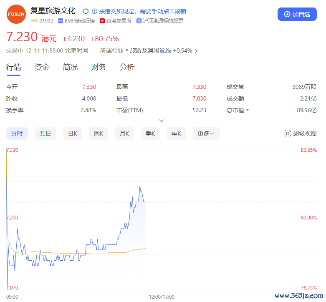The height and width of the screenshot is (302, 326).
Task: Click the manual refresh notice link
Action: tap(143, 11)
